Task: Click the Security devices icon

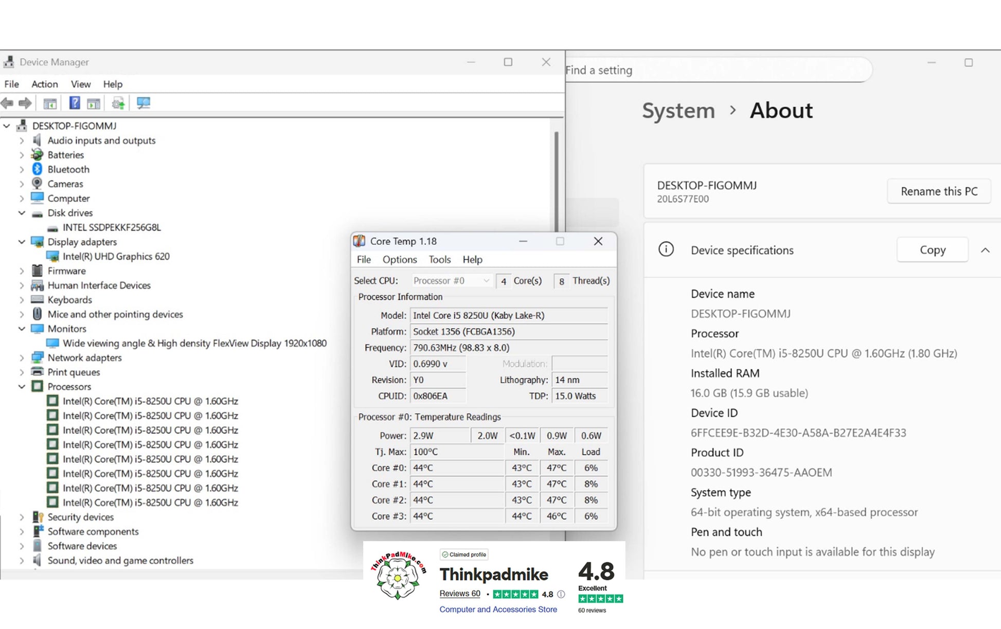Action: click(38, 517)
